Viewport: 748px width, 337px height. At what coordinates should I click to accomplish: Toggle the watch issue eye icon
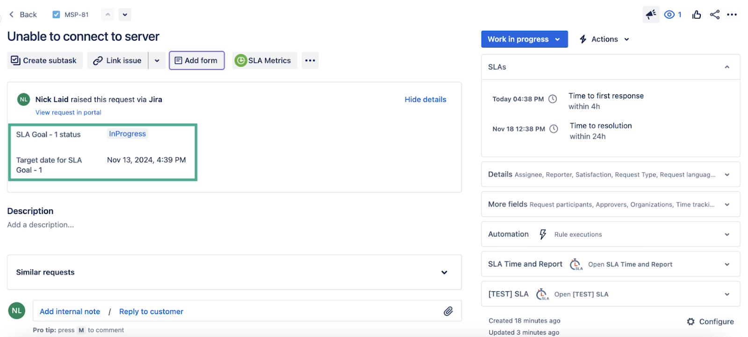(x=669, y=15)
